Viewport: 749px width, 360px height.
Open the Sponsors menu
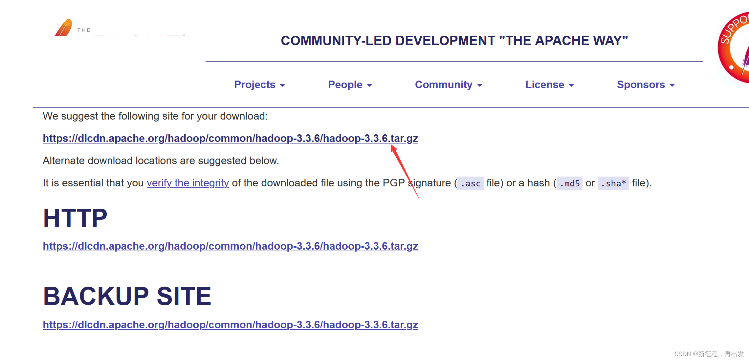tap(646, 85)
